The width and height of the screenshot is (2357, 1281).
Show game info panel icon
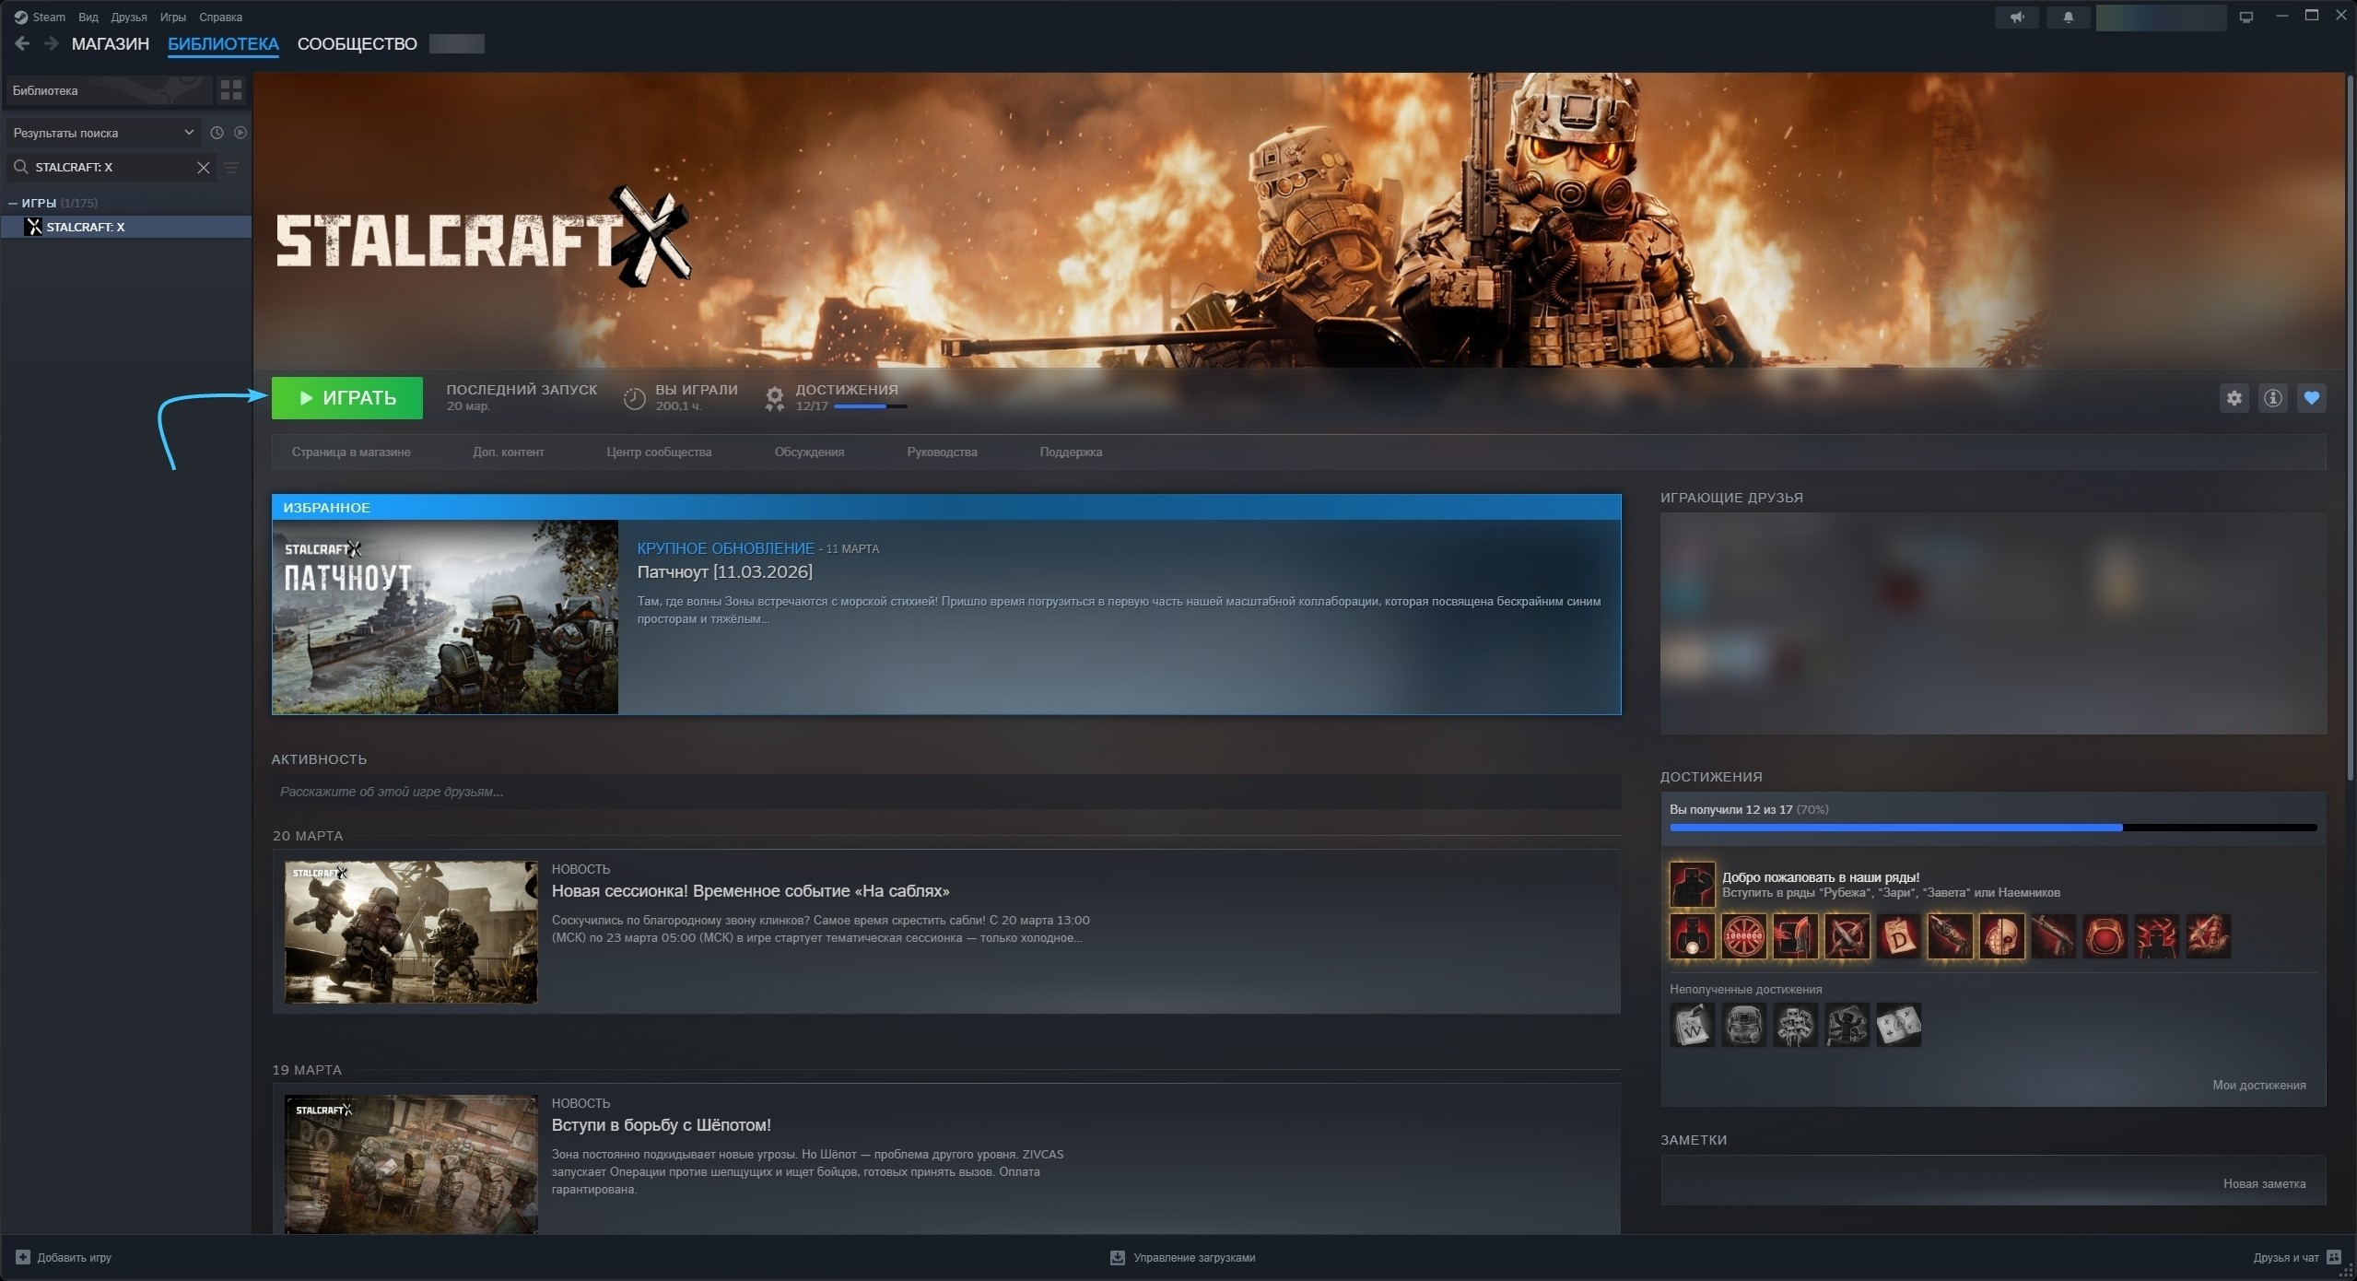(x=2272, y=398)
